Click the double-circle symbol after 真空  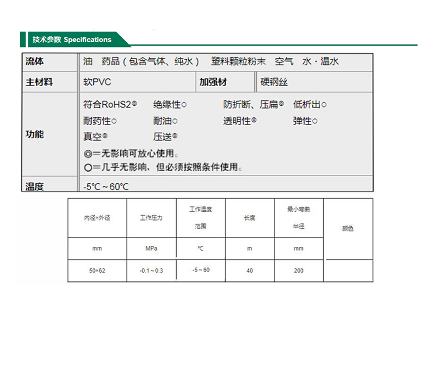pos(105,136)
